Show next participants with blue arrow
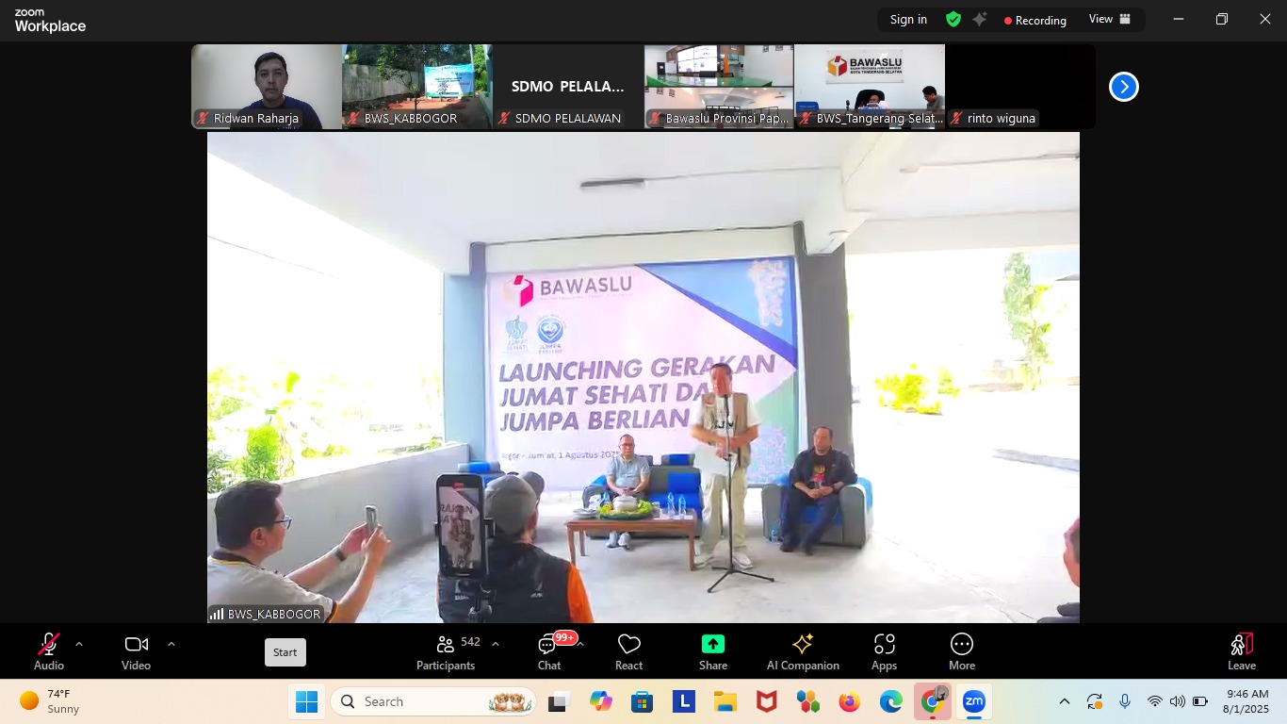The height and width of the screenshot is (724, 1287). click(1123, 87)
